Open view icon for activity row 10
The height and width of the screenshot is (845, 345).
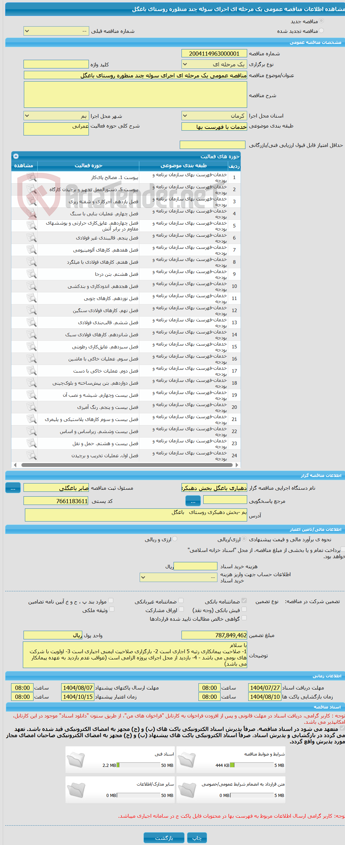coord(31,286)
